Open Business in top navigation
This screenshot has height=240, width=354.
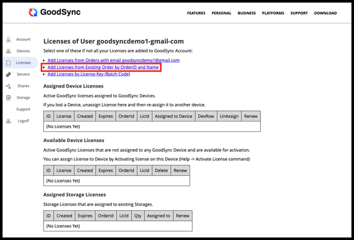247,13
